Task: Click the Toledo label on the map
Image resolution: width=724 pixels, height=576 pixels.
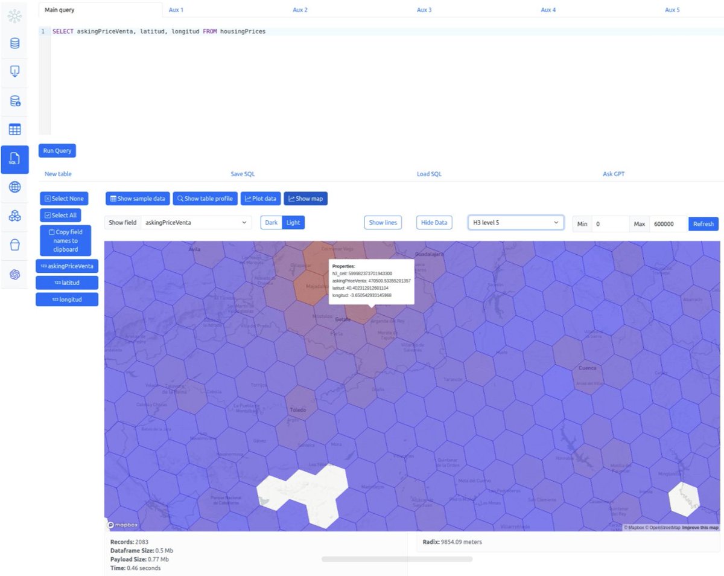Action: (x=298, y=410)
